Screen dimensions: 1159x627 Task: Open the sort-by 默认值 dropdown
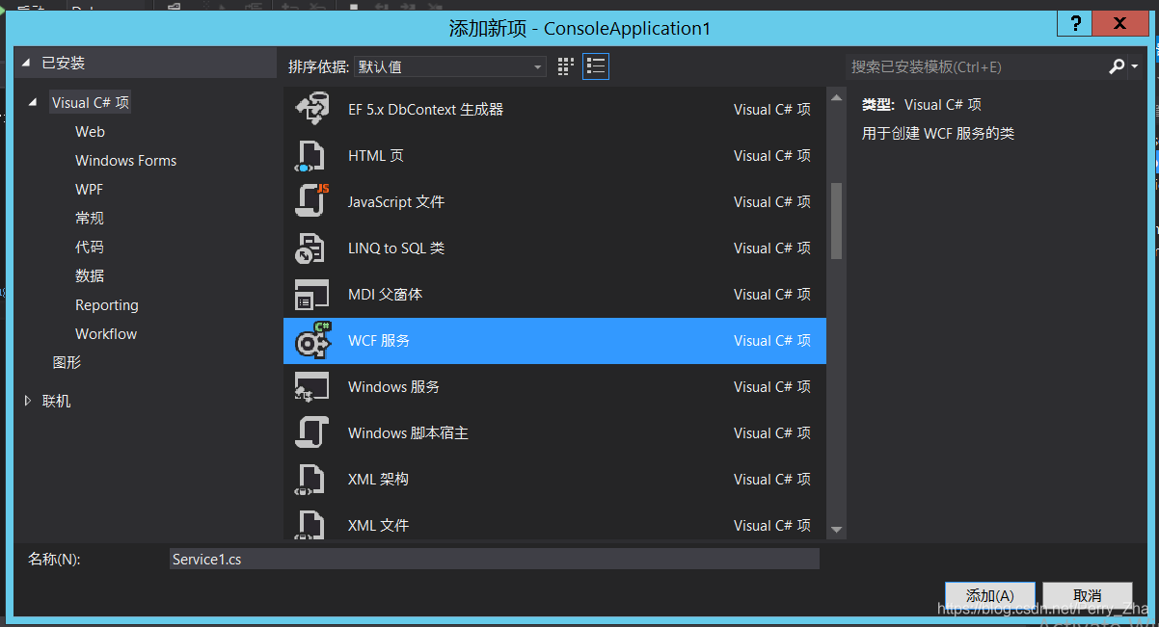tap(450, 66)
